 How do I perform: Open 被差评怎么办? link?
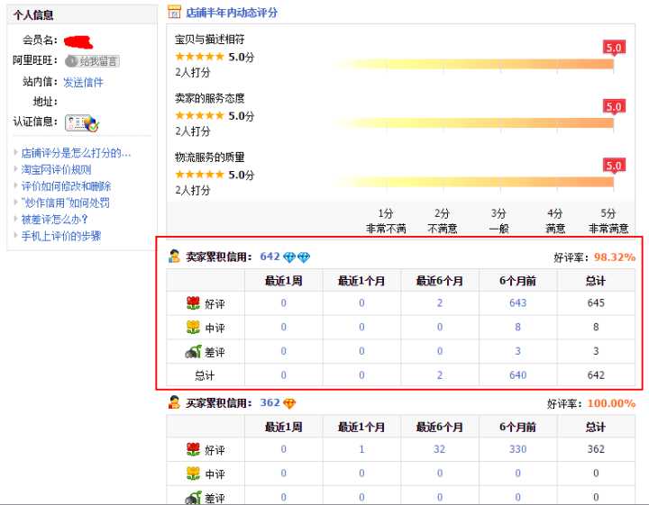tap(55, 220)
